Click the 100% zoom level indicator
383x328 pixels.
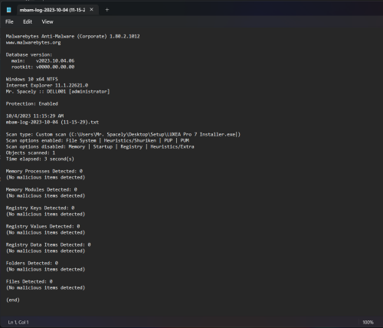pos(368,322)
